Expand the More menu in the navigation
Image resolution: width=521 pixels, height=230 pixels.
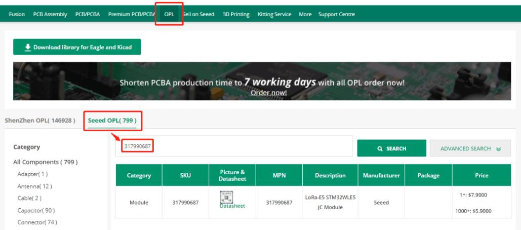coord(305,14)
